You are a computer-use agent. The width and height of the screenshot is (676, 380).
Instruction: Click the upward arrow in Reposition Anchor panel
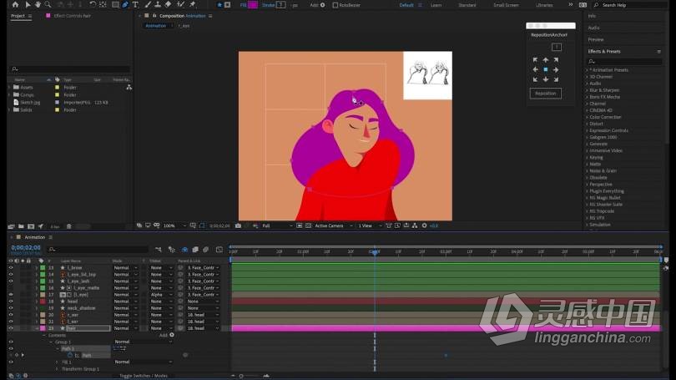pyautogui.click(x=546, y=60)
